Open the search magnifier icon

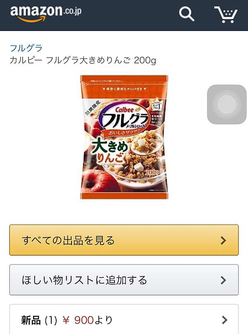[186, 14]
